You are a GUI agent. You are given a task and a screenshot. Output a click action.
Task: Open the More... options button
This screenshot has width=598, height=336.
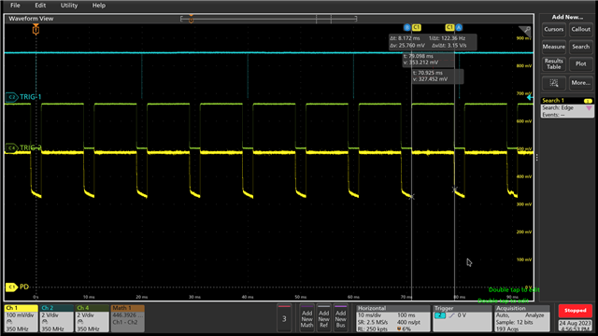[580, 83]
